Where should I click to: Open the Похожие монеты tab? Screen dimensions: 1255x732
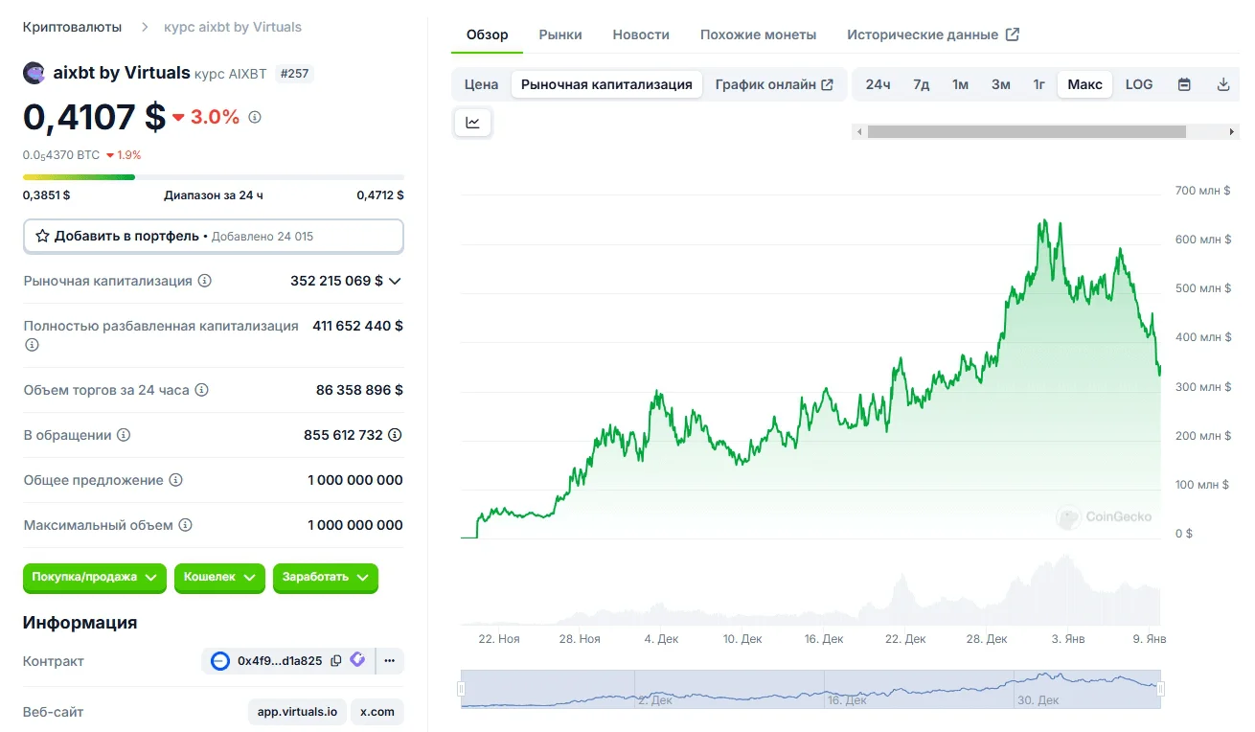click(x=758, y=34)
